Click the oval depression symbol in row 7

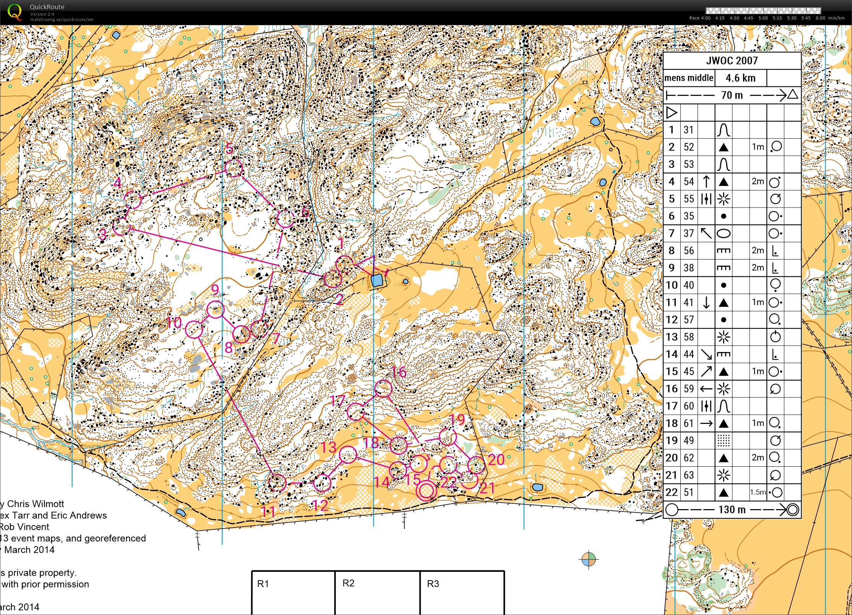pos(723,234)
